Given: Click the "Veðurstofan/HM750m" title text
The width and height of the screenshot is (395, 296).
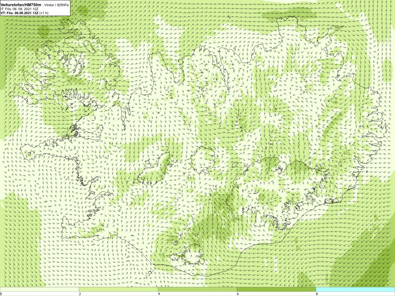Looking at the screenshot, I should [21, 5].
